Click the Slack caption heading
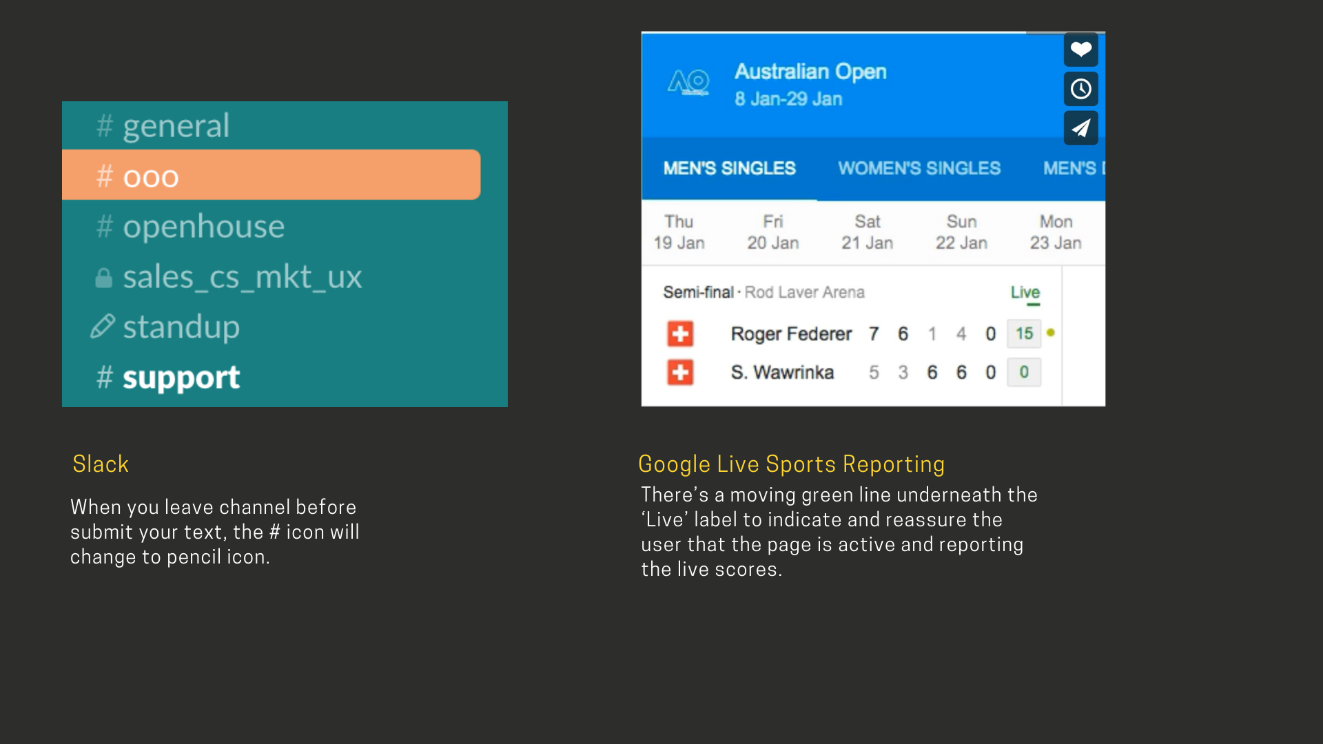 pos(101,464)
